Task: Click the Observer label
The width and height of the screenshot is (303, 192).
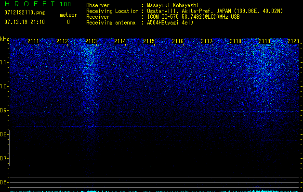Action: 98,5
